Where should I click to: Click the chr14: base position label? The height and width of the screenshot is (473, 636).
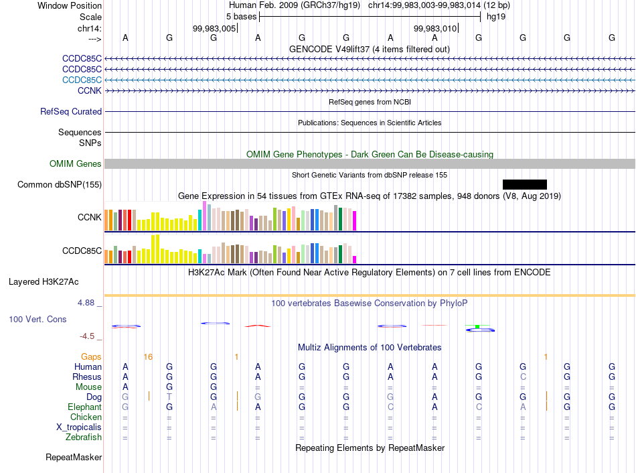(89, 28)
